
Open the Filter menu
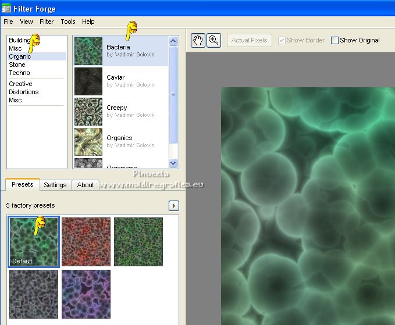click(47, 22)
